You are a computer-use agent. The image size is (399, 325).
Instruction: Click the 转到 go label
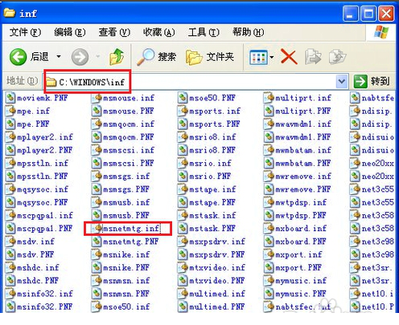click(x=380, y=81)
